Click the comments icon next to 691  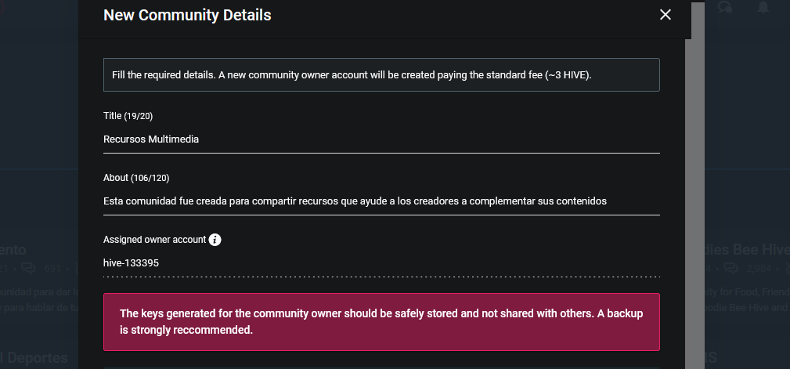[x=28, y=269]
